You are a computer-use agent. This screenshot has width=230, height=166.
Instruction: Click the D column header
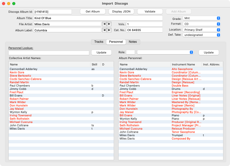[x=107, y=64]
